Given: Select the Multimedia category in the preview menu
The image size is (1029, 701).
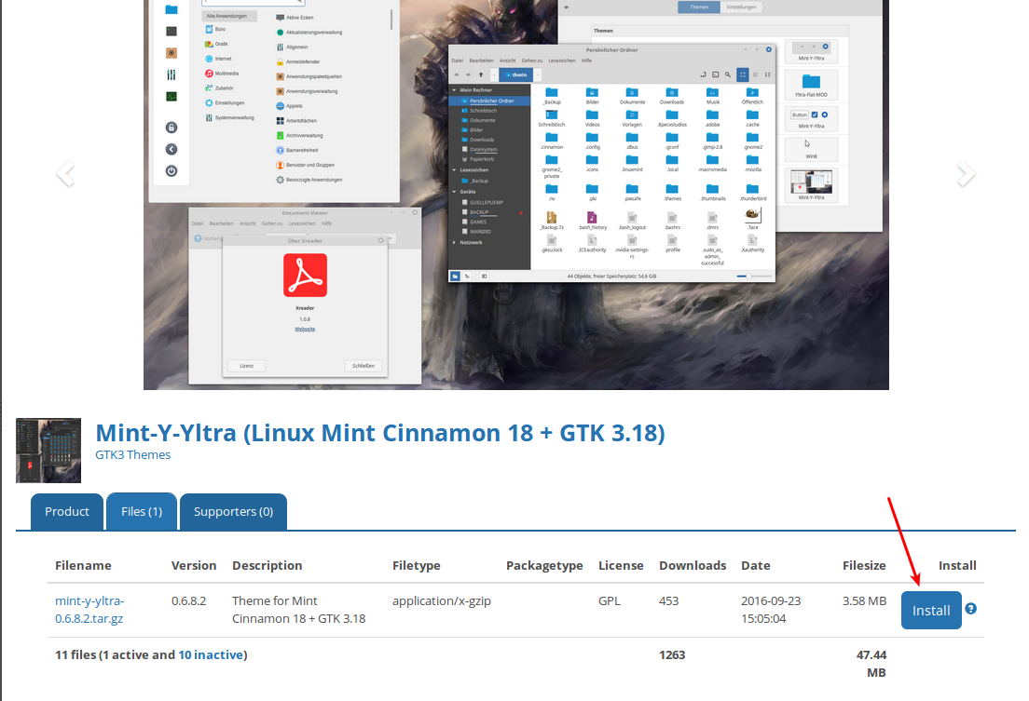Looking at the screenshot, I should click(x=223, y=74).
